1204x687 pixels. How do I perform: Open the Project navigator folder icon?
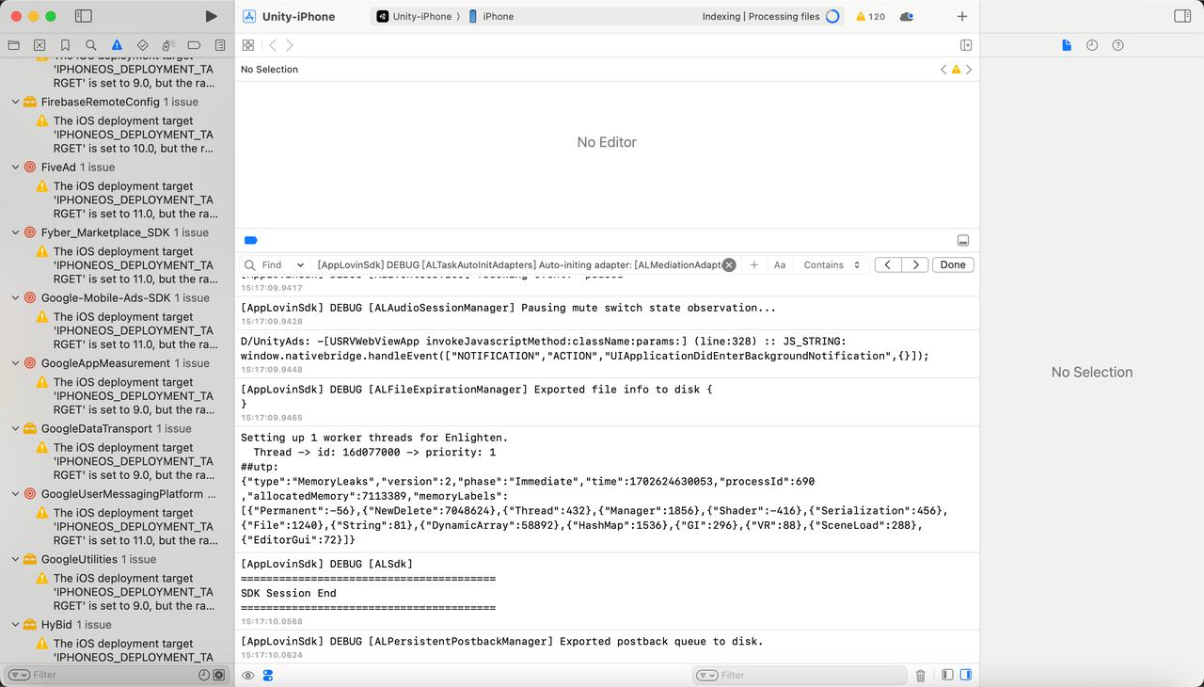point(14,44)
